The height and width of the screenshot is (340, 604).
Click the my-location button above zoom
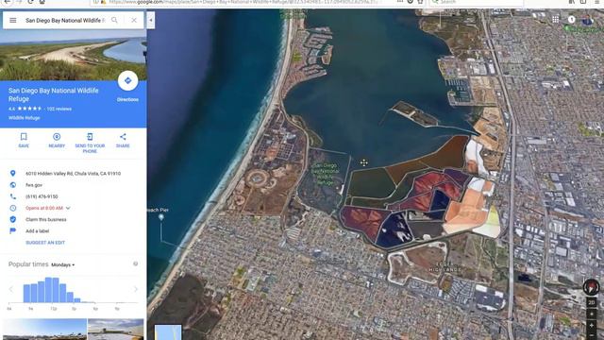pos(592,314)
